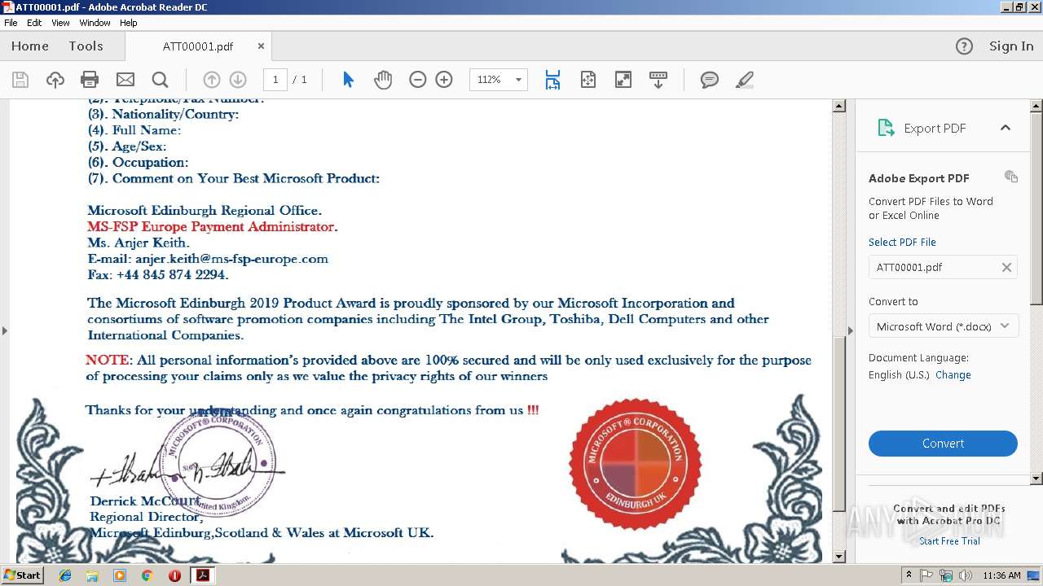Click the fit one full page icon

click(x=588, y=80)
